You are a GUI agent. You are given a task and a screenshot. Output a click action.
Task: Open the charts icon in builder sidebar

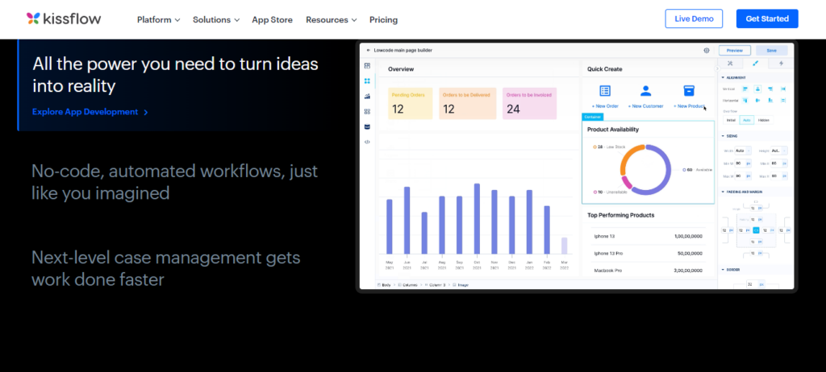coord(367,97)
